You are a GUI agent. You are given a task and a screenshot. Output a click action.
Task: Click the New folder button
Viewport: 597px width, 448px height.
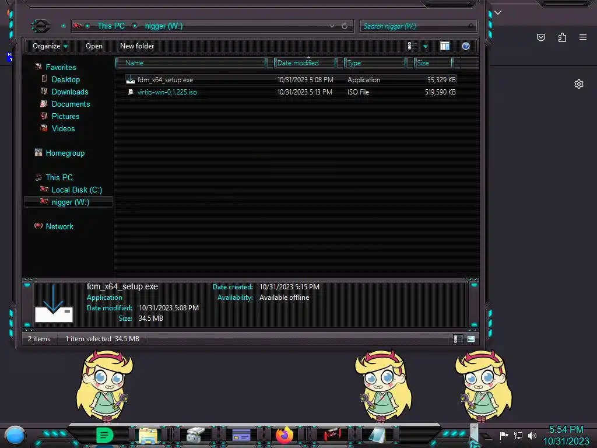[137, 46]
